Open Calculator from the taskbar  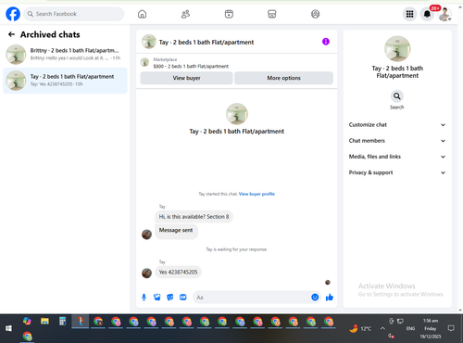tap(62, 322)
